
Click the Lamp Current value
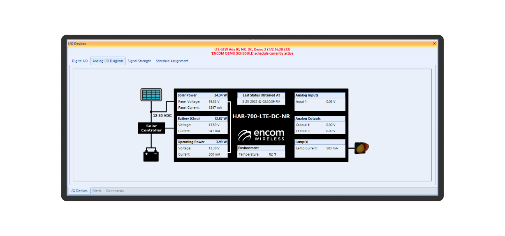tap(332, 148)
